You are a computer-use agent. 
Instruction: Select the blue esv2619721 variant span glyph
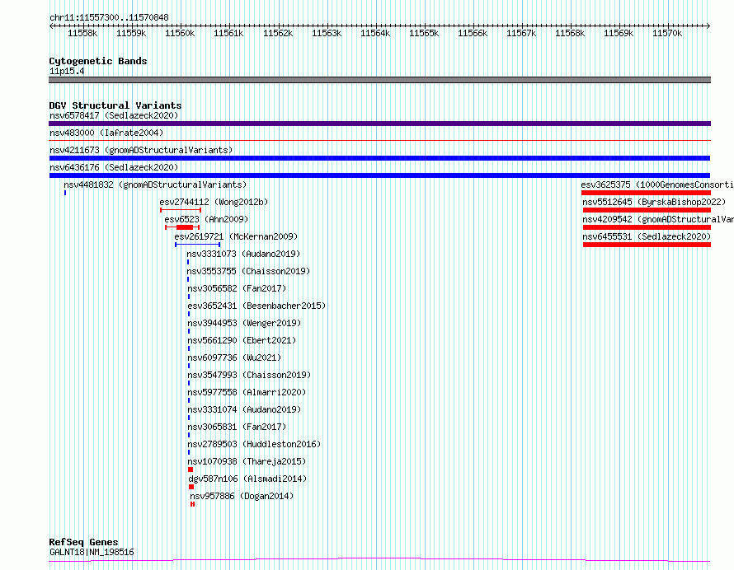tap(198, 245)
